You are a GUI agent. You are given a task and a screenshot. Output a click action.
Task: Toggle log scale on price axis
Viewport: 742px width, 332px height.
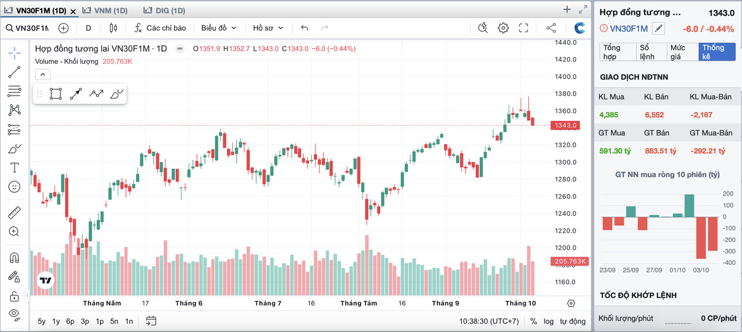pos(548,321)
